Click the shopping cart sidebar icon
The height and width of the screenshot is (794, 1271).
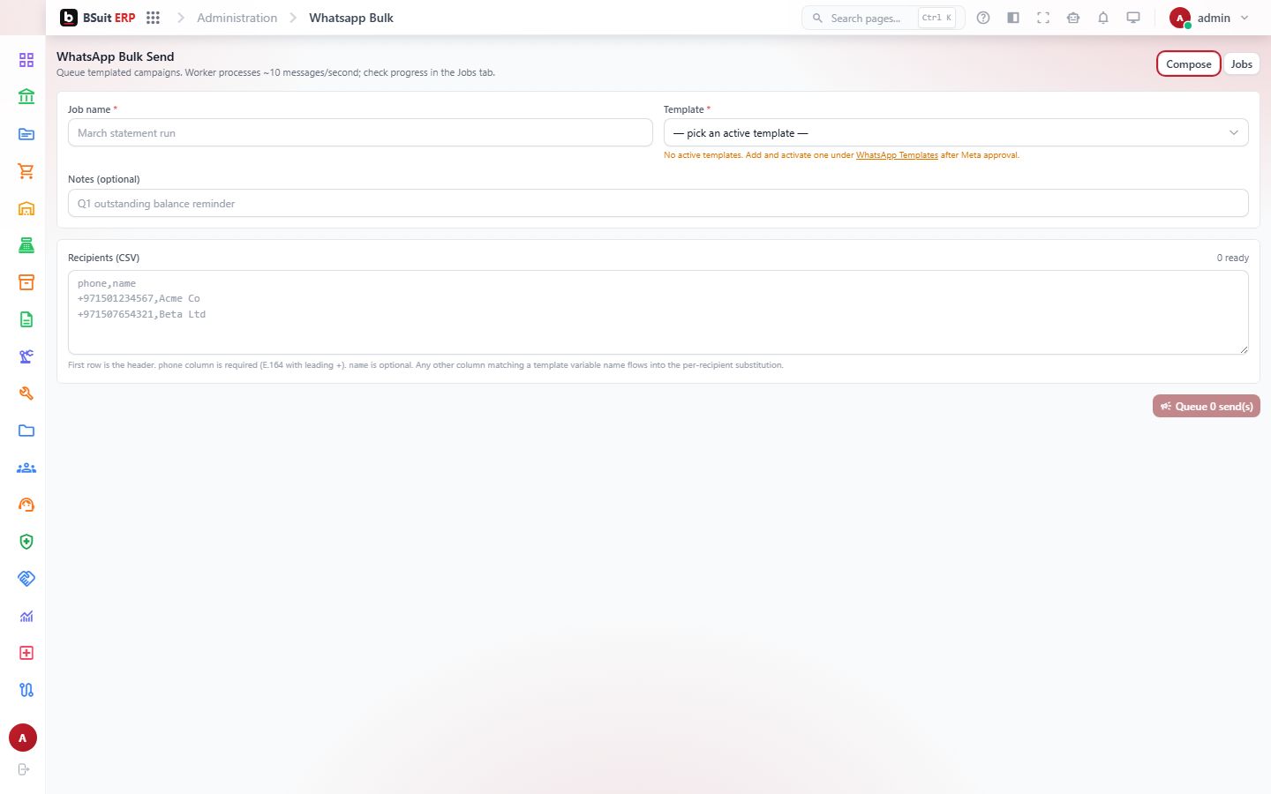pos(26,171)
